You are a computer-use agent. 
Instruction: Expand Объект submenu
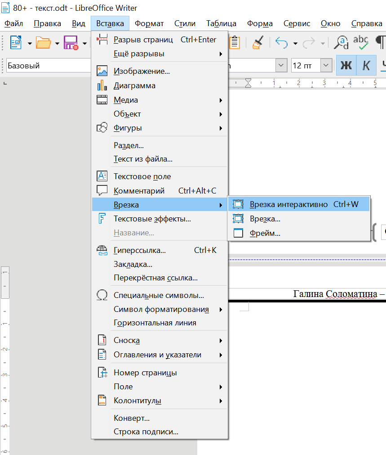tap(160, 114)
